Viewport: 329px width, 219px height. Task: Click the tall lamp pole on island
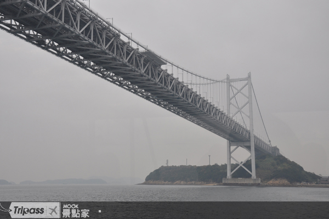[209, 160]
